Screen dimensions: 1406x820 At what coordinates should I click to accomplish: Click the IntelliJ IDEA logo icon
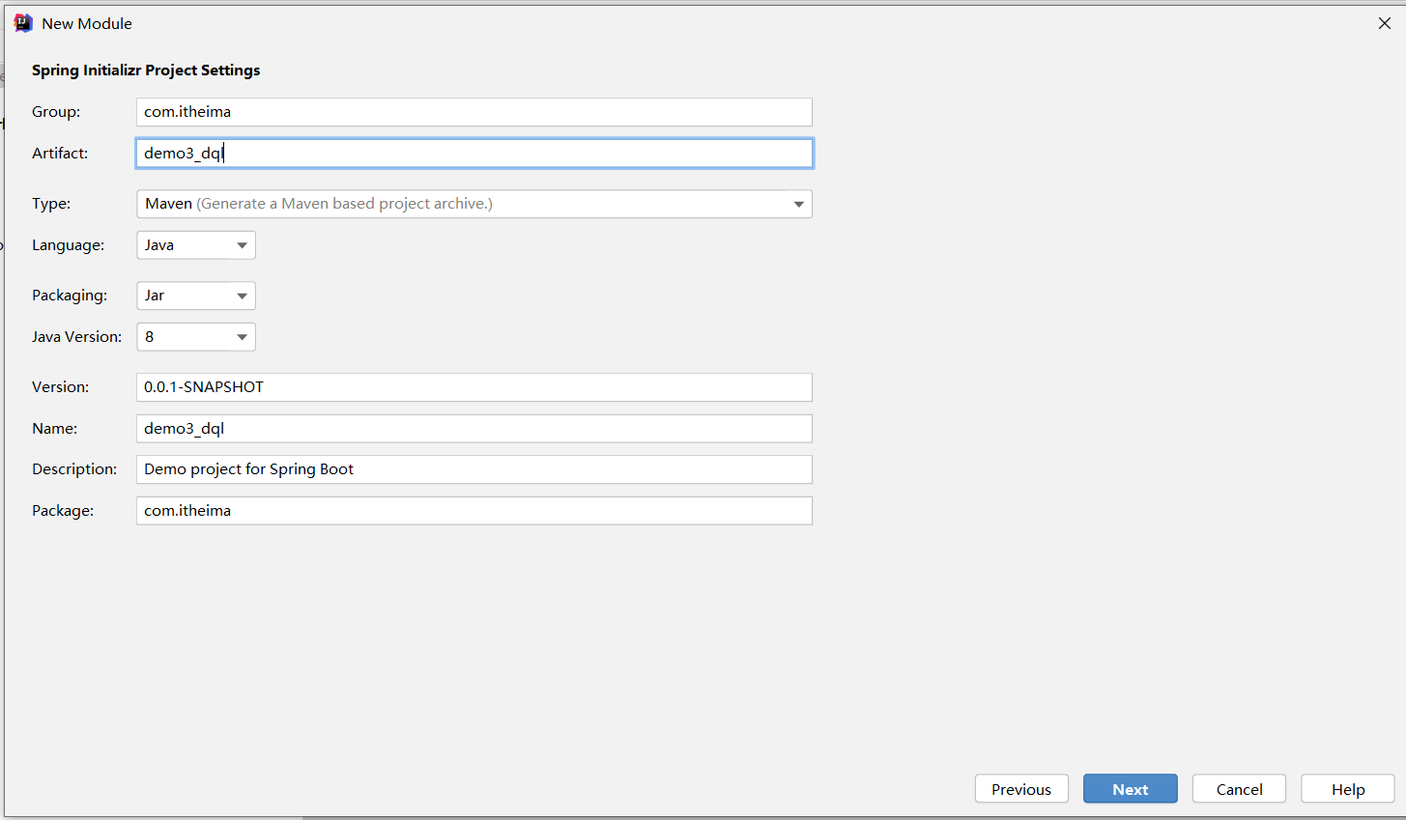[23, 23]
